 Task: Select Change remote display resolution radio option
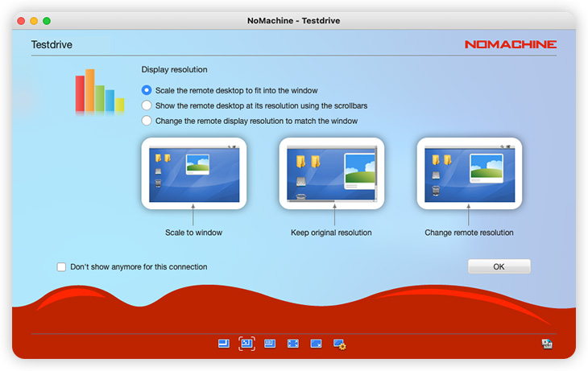pos(147,121)
